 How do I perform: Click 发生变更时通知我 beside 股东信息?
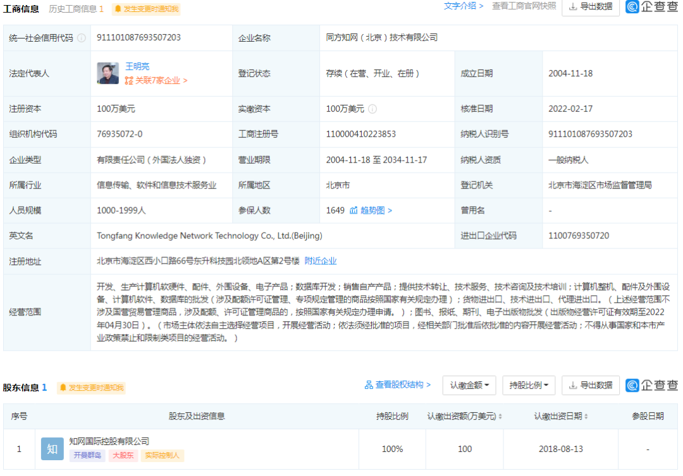(x=92, y=388)
